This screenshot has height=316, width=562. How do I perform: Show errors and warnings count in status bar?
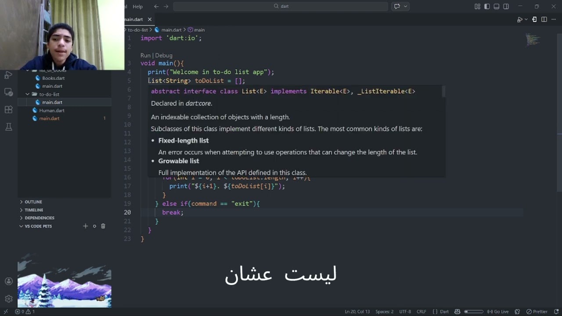[25, 312]
